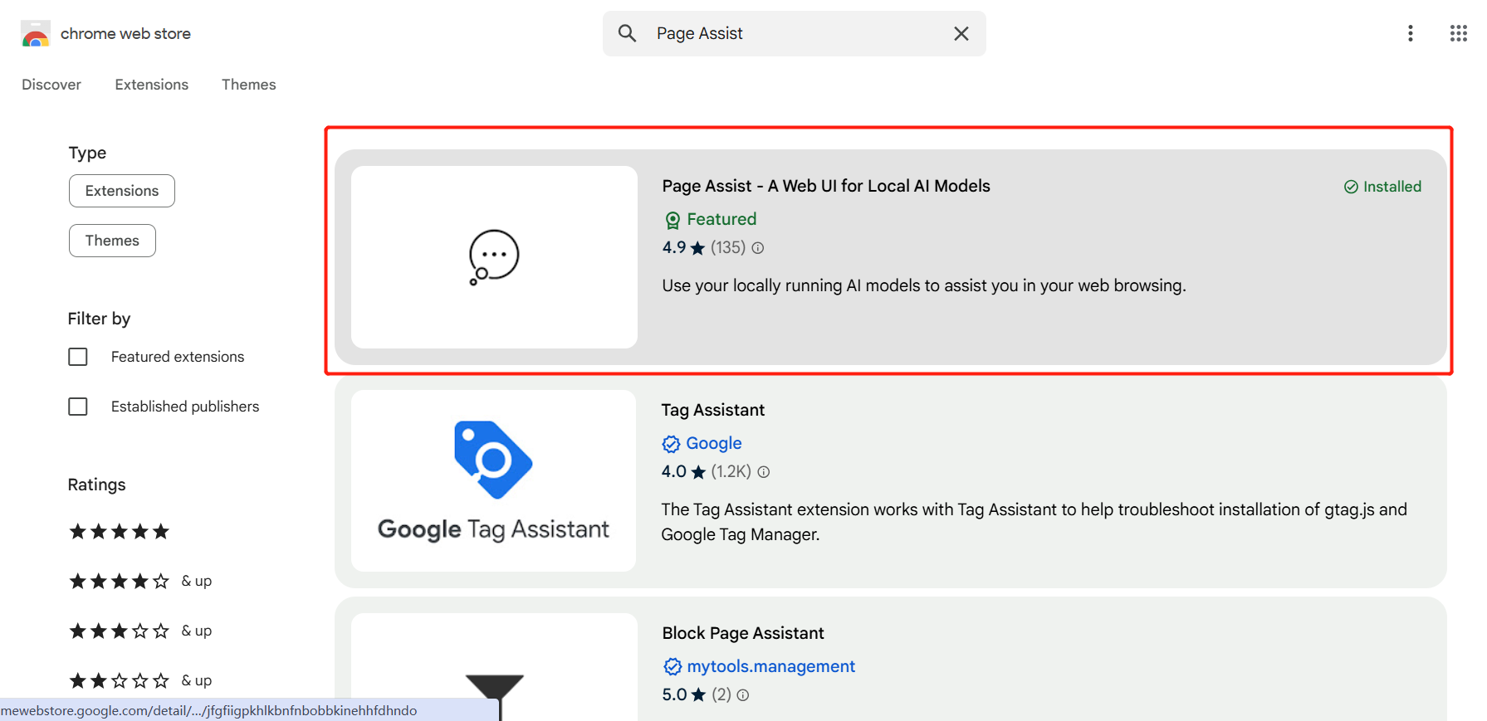
Task: Switch to the Extensions tab
Action: (x=151, y=85)
